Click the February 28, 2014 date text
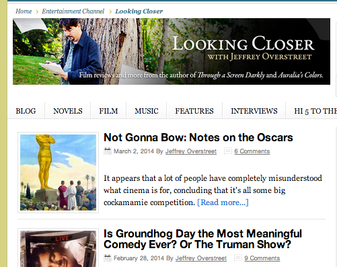 [139, 258]
